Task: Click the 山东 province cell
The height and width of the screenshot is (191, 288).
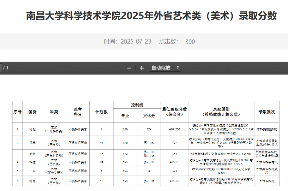Action: (32, 171)
